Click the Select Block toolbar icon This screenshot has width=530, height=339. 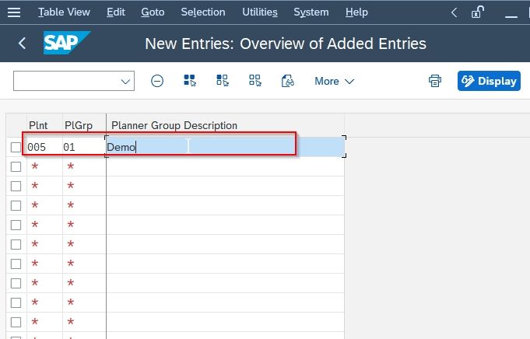coord(223,81)
